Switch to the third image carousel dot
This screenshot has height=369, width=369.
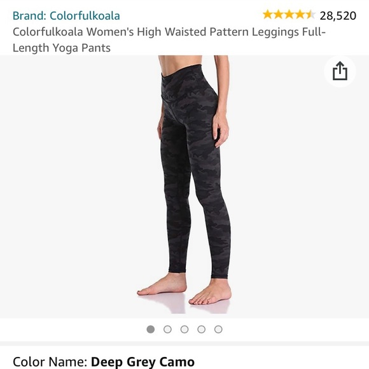coord(184,329)
